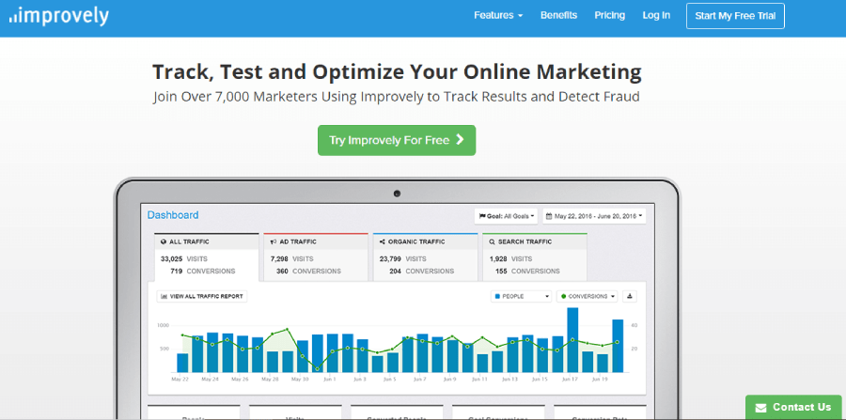846x420 pixels.
Task: Switch to the Search Traffic tab
Action: click(x=535, y=257)
